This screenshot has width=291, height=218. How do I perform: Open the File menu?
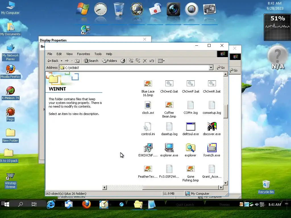point(50,54)
